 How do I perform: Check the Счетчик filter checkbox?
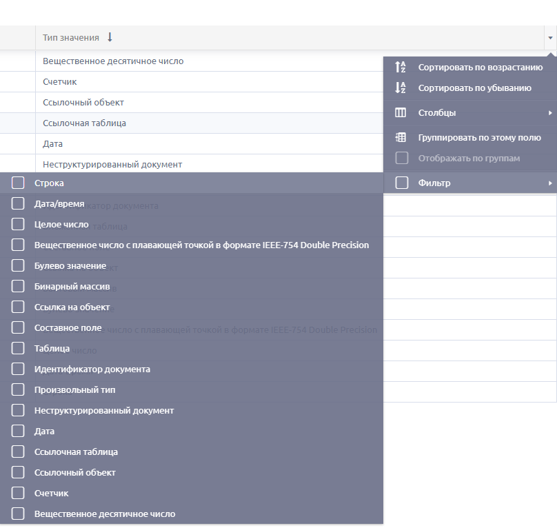[18, 493]
